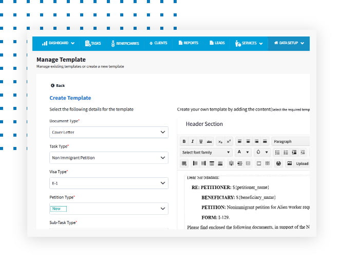Click the Back link

point(58,85)
